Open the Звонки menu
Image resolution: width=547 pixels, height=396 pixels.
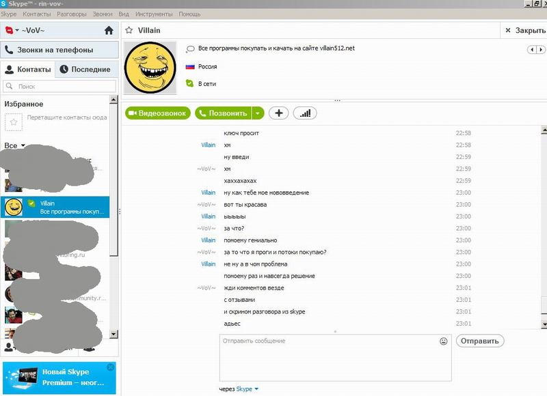[103, 14]
